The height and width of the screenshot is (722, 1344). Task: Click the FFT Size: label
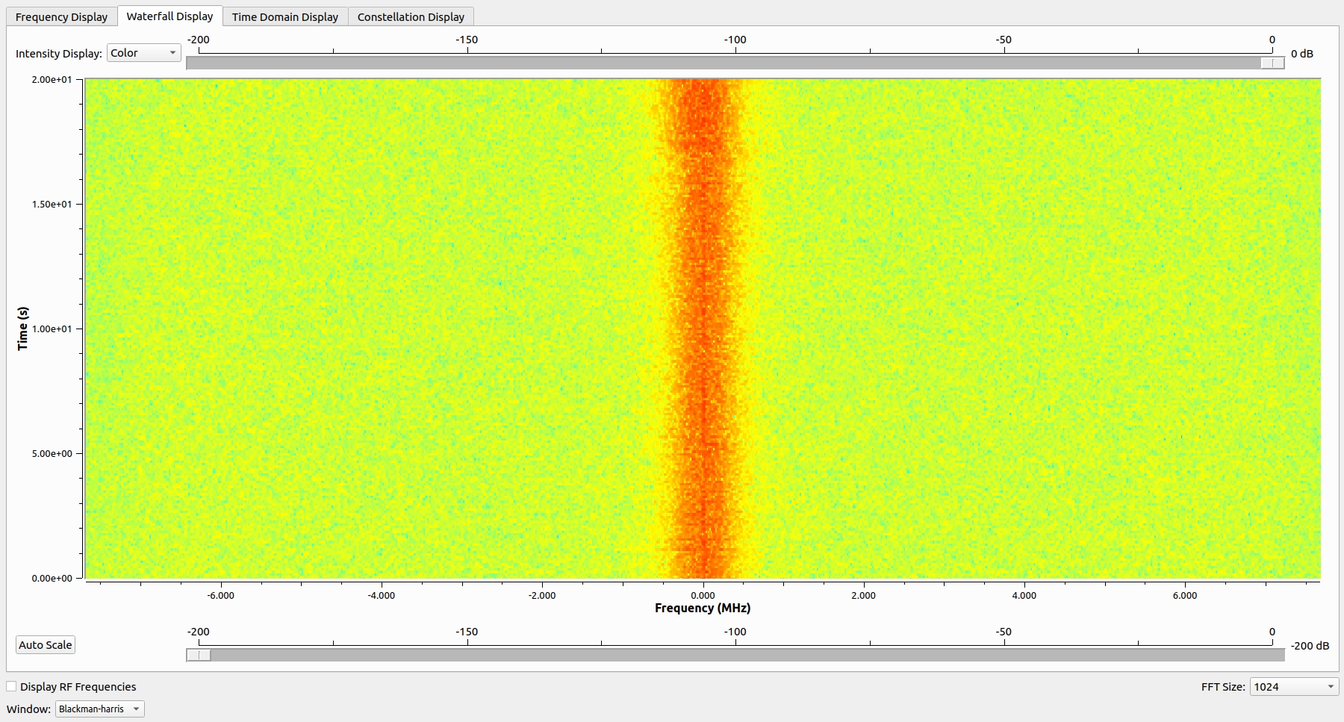pyautogui.click(x=1223, y=687)
